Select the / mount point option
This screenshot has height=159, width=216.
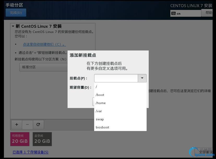click(120, 87)
